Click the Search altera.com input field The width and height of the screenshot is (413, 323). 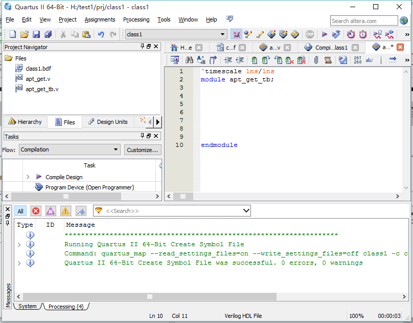click(x=364, y=21)
